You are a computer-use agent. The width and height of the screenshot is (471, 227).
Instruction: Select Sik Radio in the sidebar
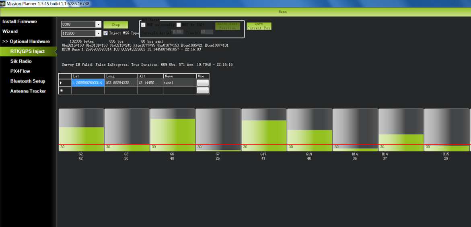[x=21, y=61]
